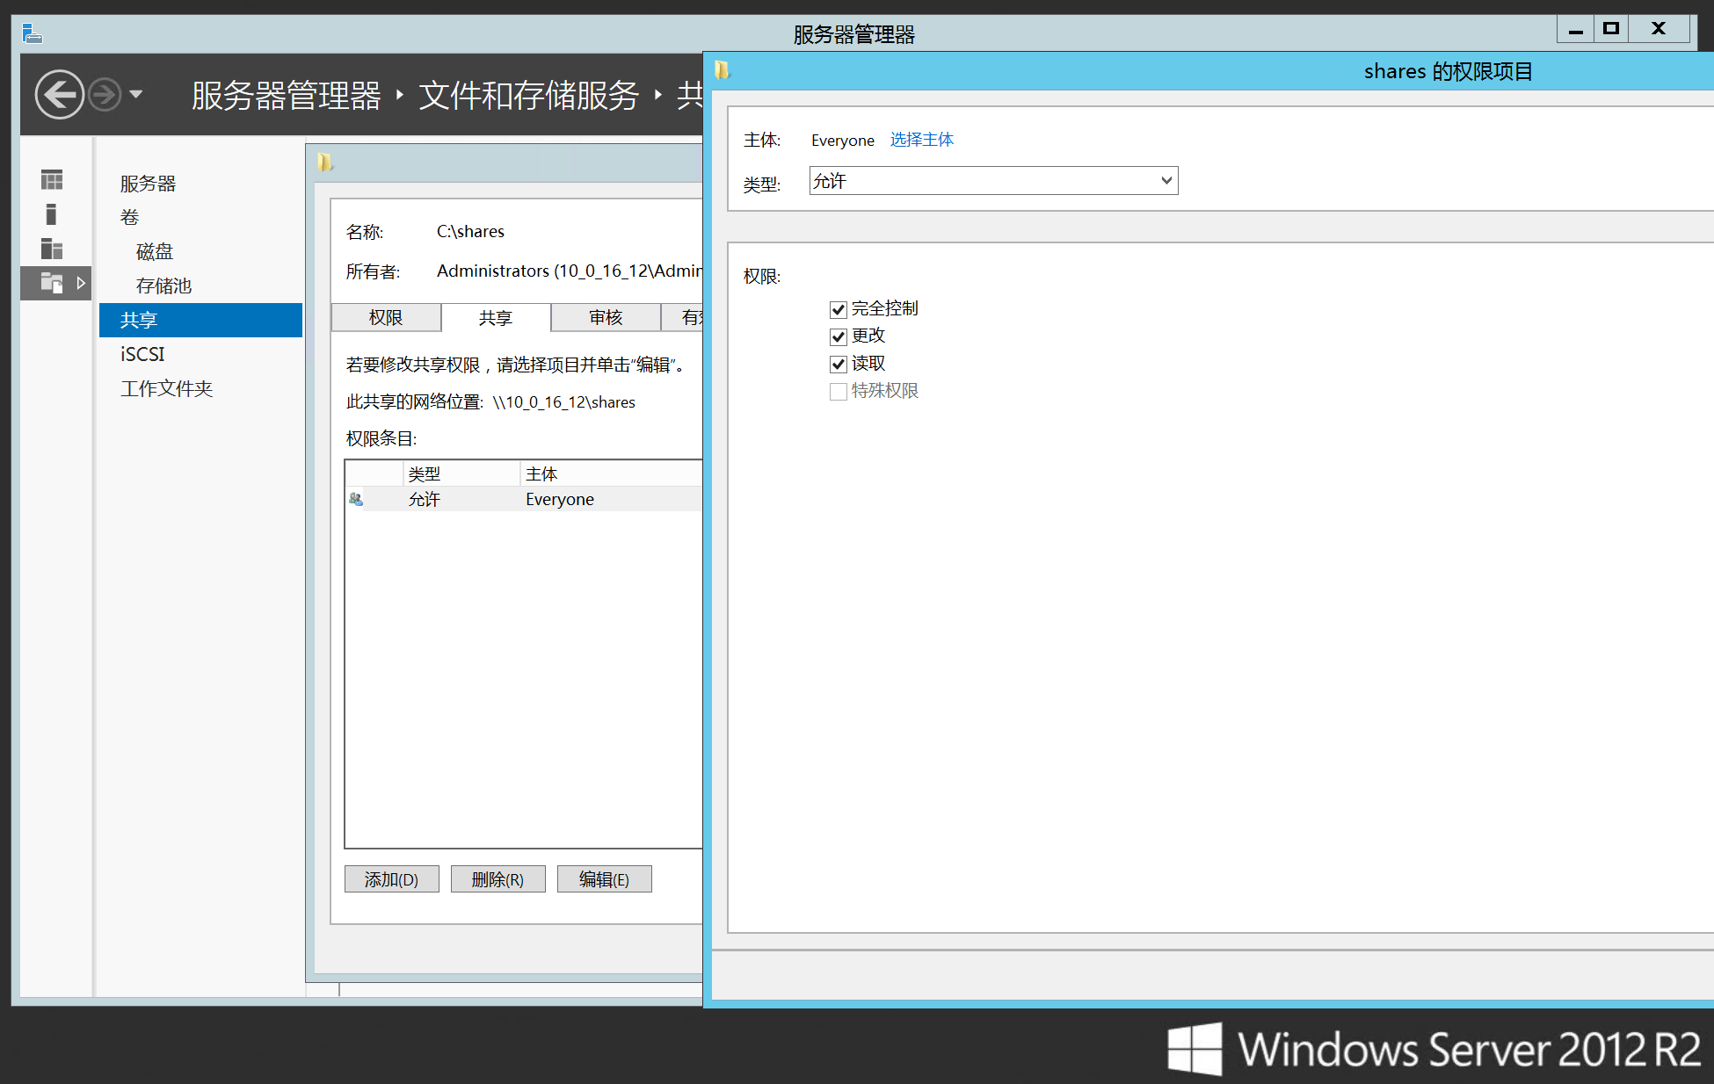Image resolution: width=1714 pixels, height=1084 pixels.
Task: Select the all servers icon in sidebar
Action: (x=52, y=249)
